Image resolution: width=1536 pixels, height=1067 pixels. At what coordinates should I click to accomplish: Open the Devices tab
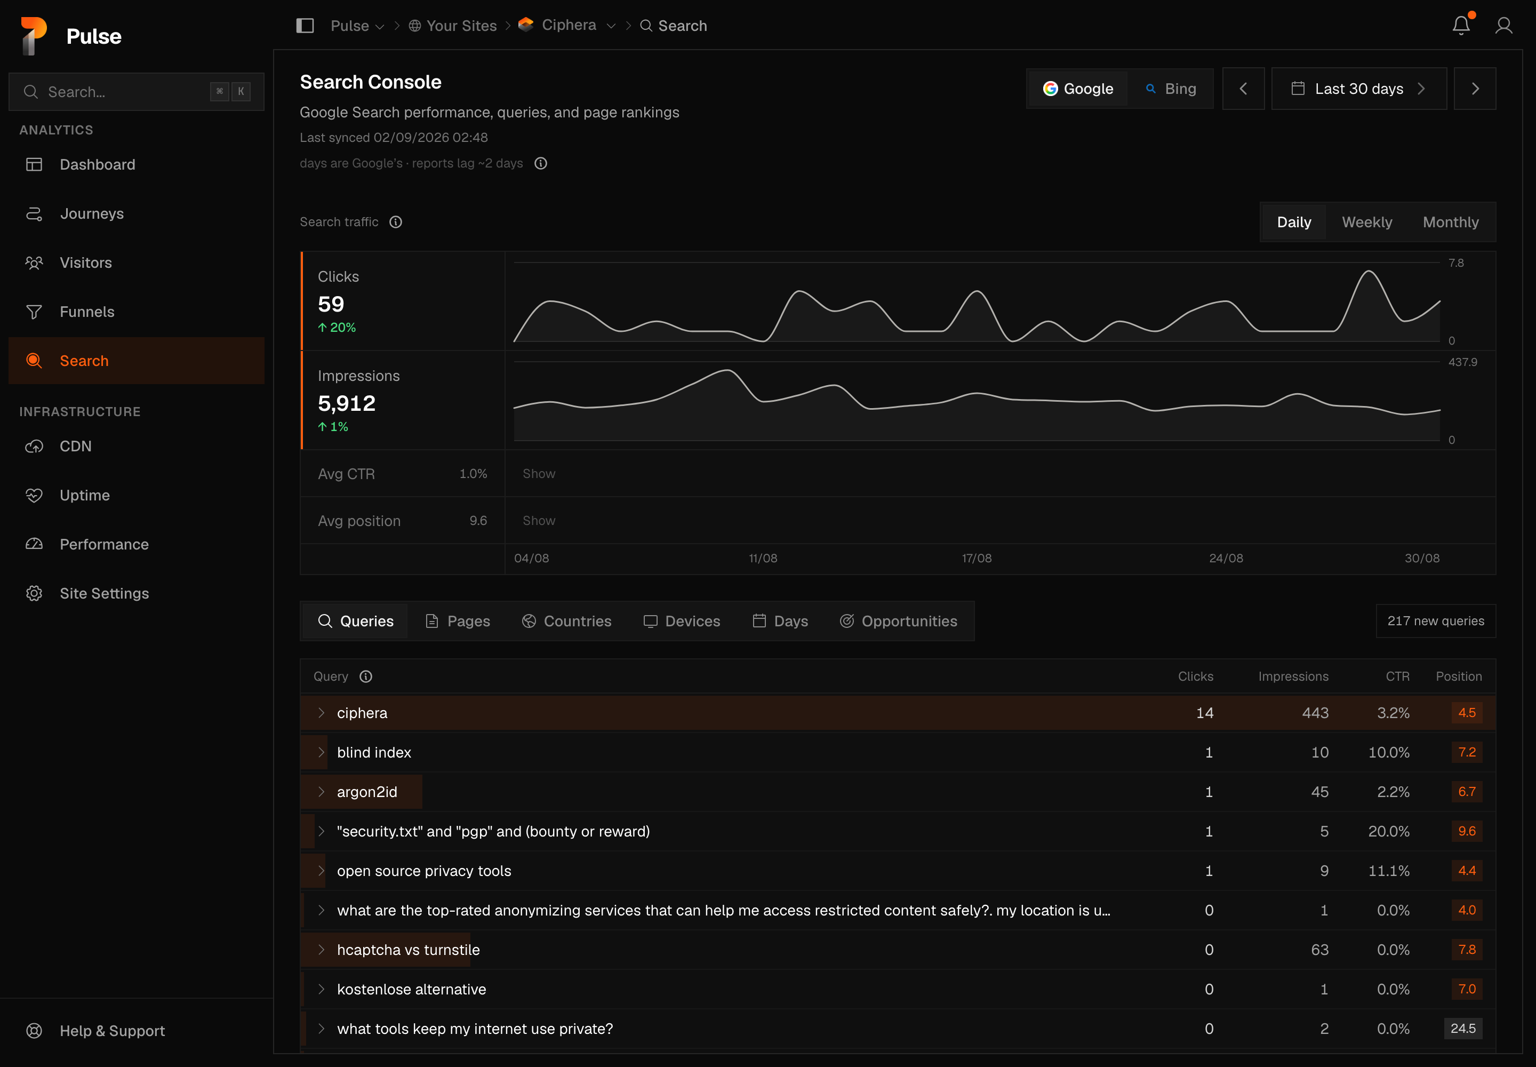point(681,621)
